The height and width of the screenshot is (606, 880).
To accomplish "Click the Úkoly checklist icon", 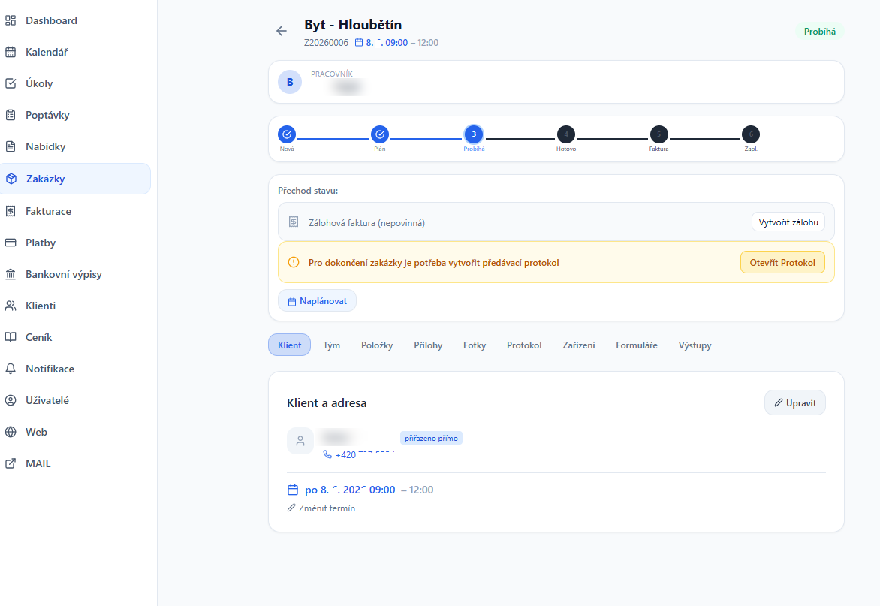I will click(x=11, y=83).
